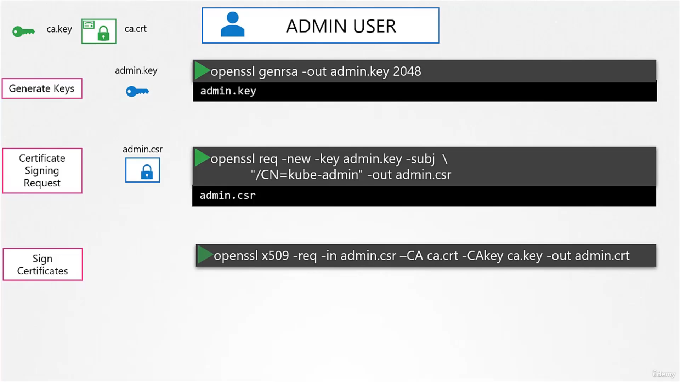
Task: Click the admin.key label above the blue key
Action: click(x=136, y=70)
